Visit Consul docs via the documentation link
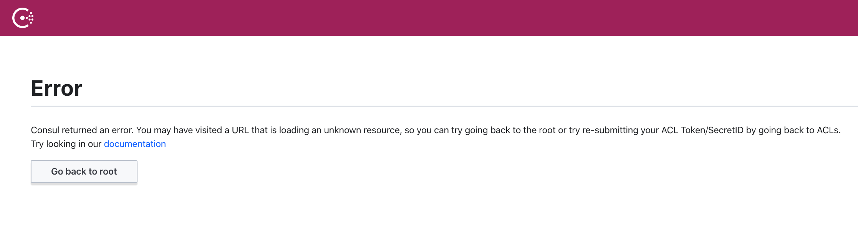Viewport: 858px width, 232px height. [134, 144]
